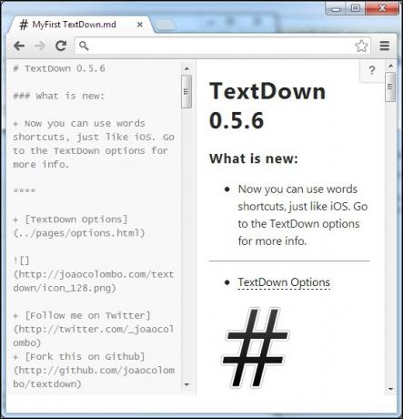
Task: Click the preview pane scrollbar thumb
Action: pos(390,87)
